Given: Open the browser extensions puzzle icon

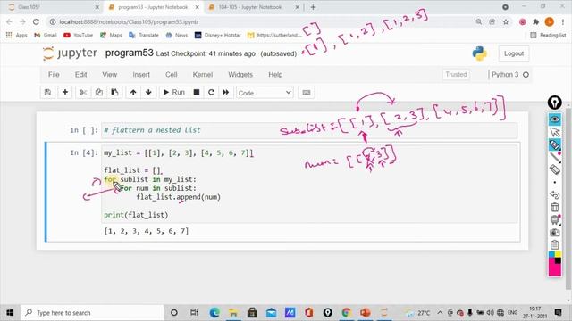Looking at the screenshot, I should (x=536, y=21).
